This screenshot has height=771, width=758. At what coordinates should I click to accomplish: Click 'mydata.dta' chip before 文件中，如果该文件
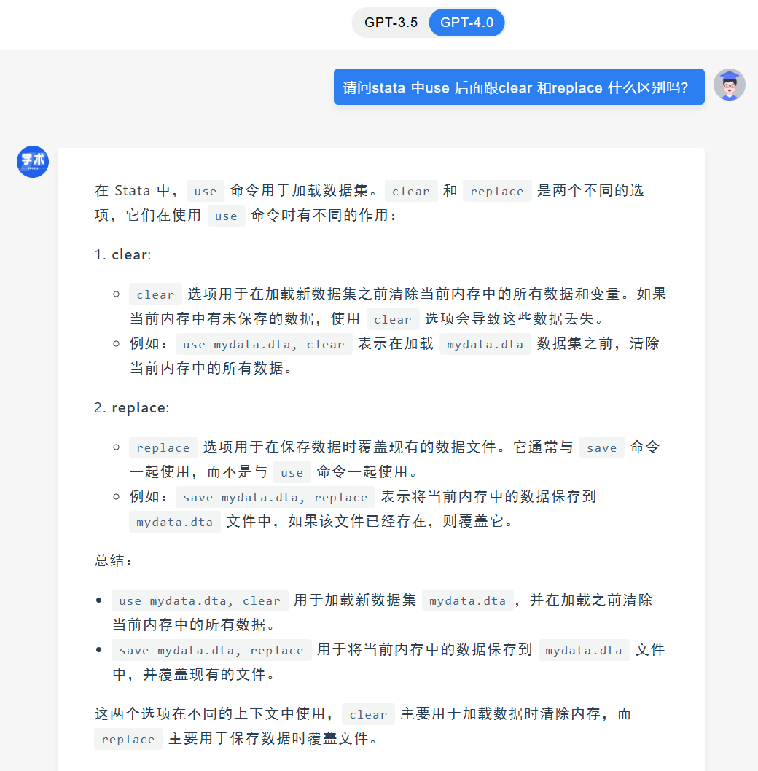175,522
